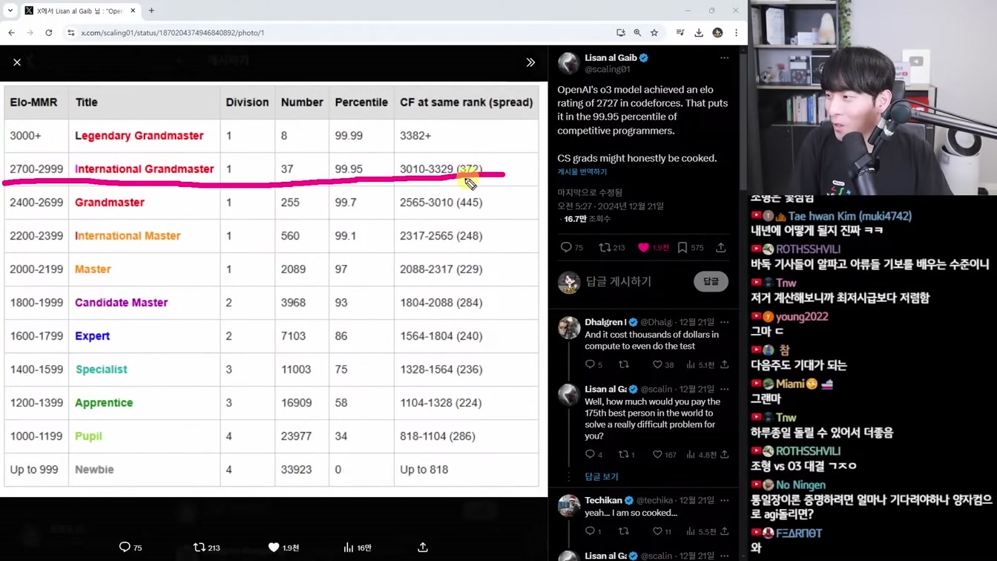Close the Lisan al Gaib browser tab
This screenshot has width=997, height=561.
(133, 10)
